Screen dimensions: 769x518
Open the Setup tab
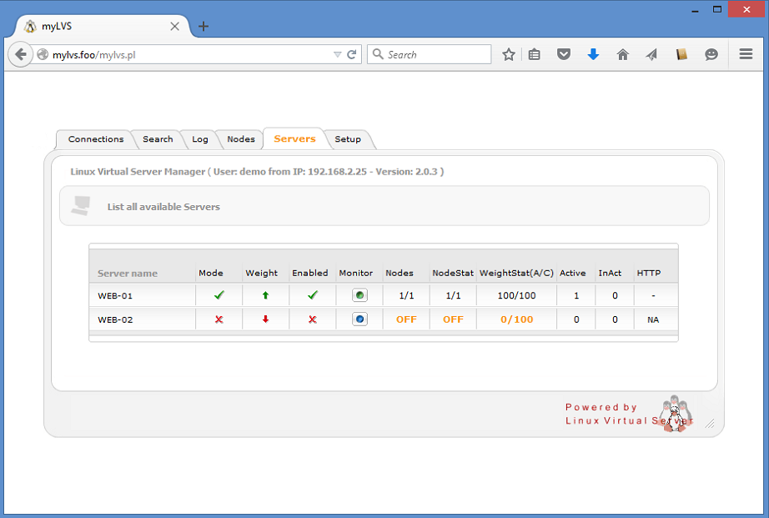coord(348,139)
